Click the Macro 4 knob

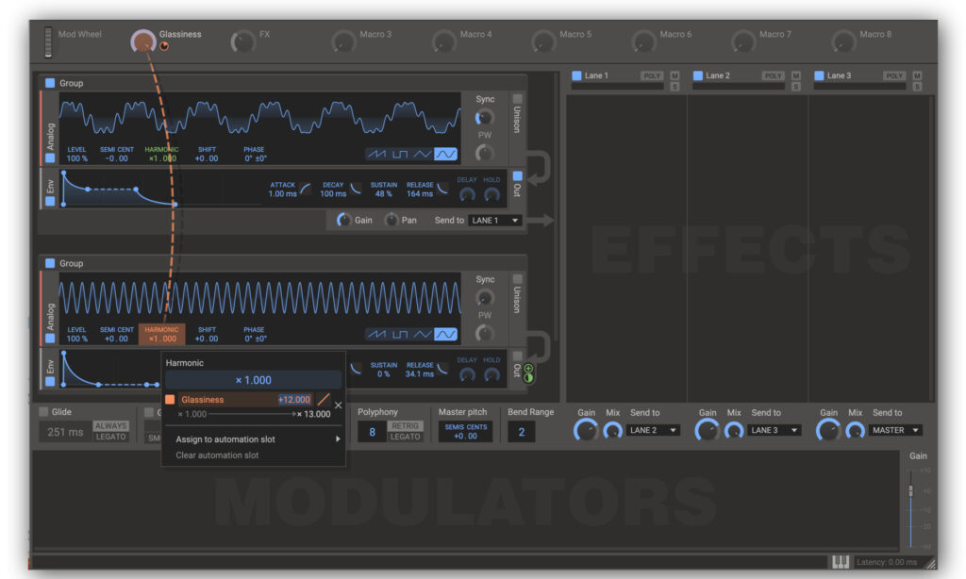(443, 41)
